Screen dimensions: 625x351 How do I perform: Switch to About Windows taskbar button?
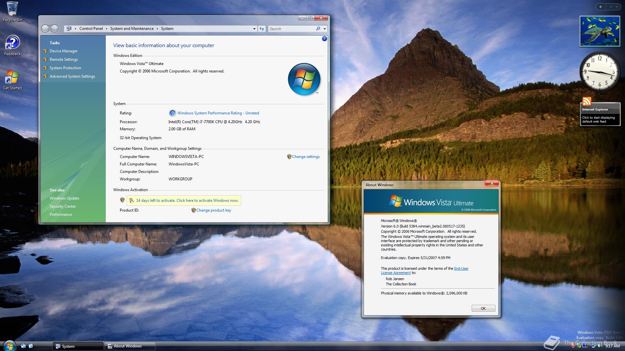[130, 346]
